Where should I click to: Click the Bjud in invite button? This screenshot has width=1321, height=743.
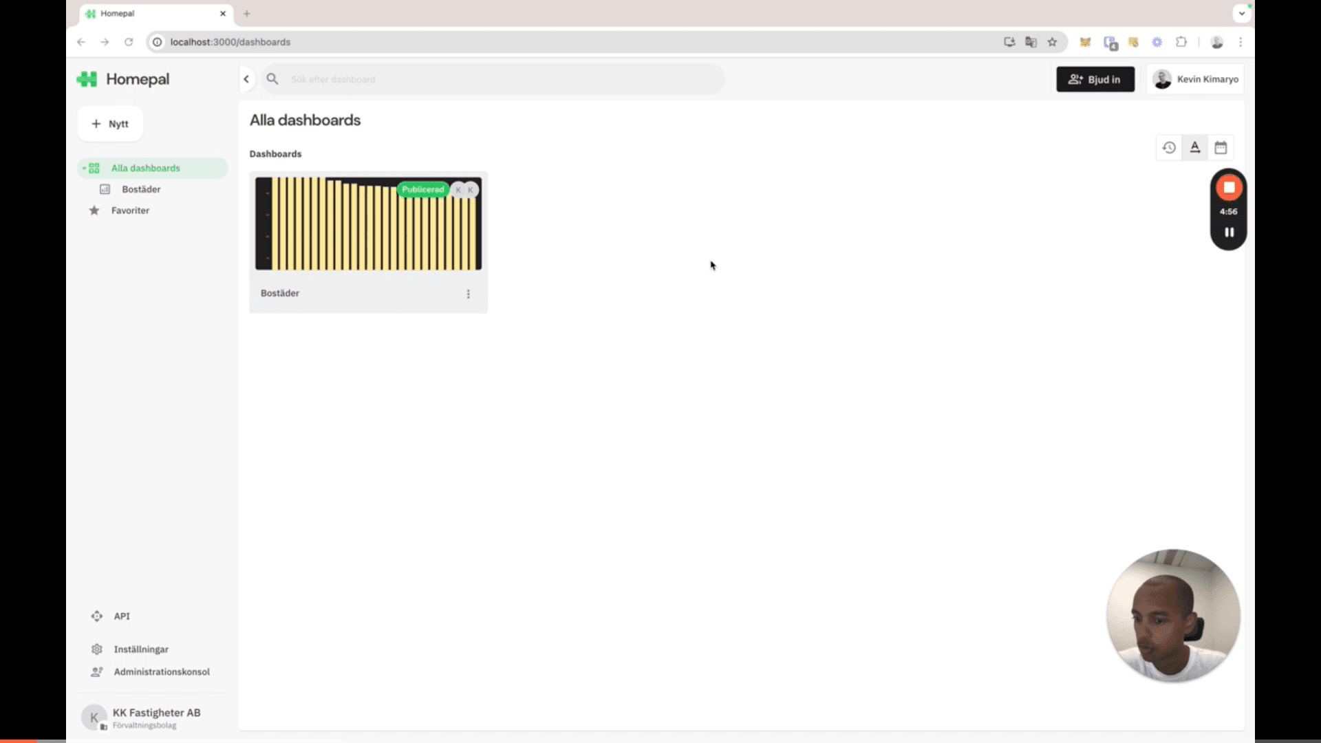[x=1095, y=79]
